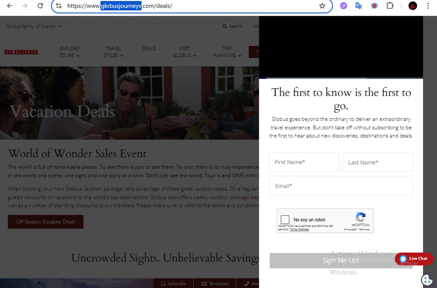Check the No soy un robot checkbox
This screenshot has width=437, height=288.
pyautogui.click(x=285, y=219)
